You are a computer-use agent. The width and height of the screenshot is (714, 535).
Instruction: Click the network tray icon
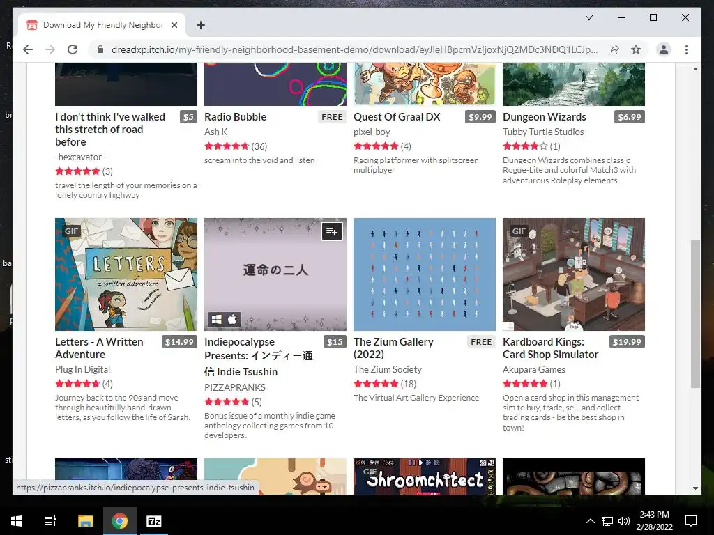pyautogui.click(x=607, y=521)
